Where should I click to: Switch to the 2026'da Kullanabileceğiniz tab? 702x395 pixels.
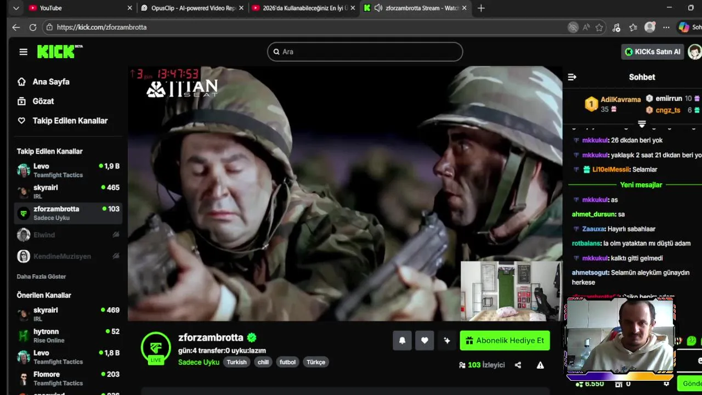coord(303,8)
